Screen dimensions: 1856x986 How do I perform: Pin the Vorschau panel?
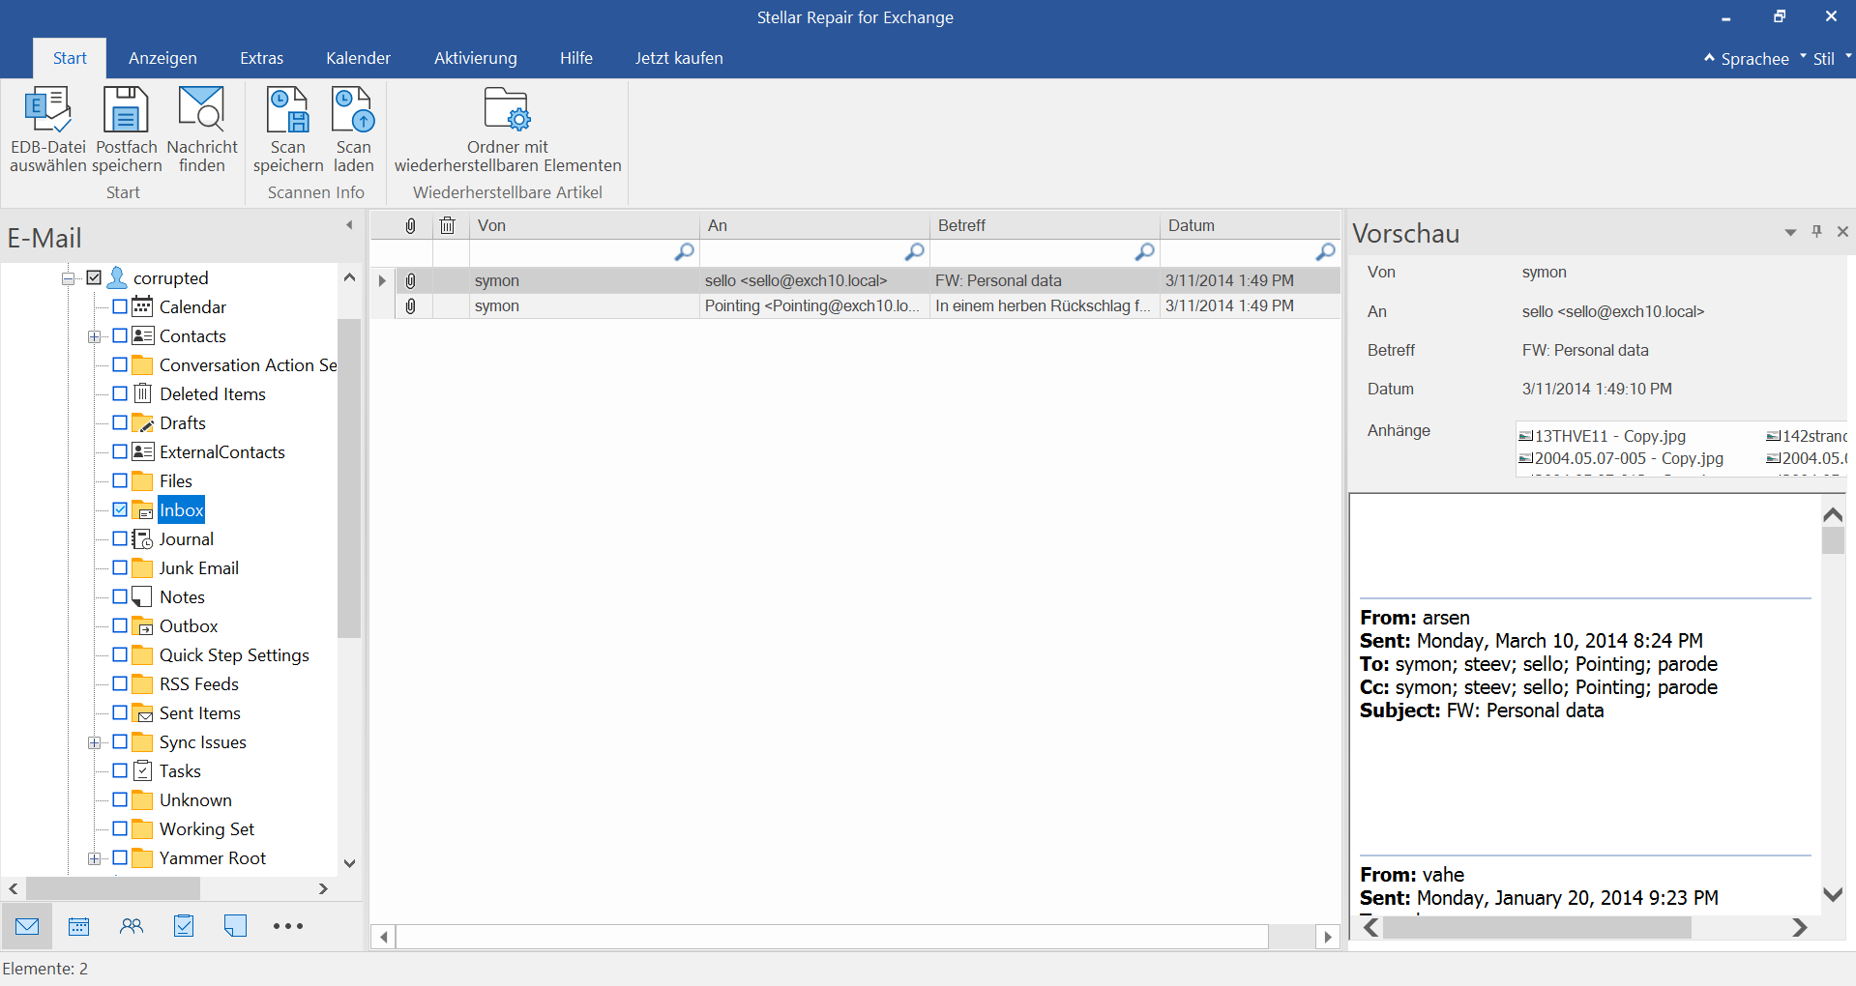(1816, 232)
